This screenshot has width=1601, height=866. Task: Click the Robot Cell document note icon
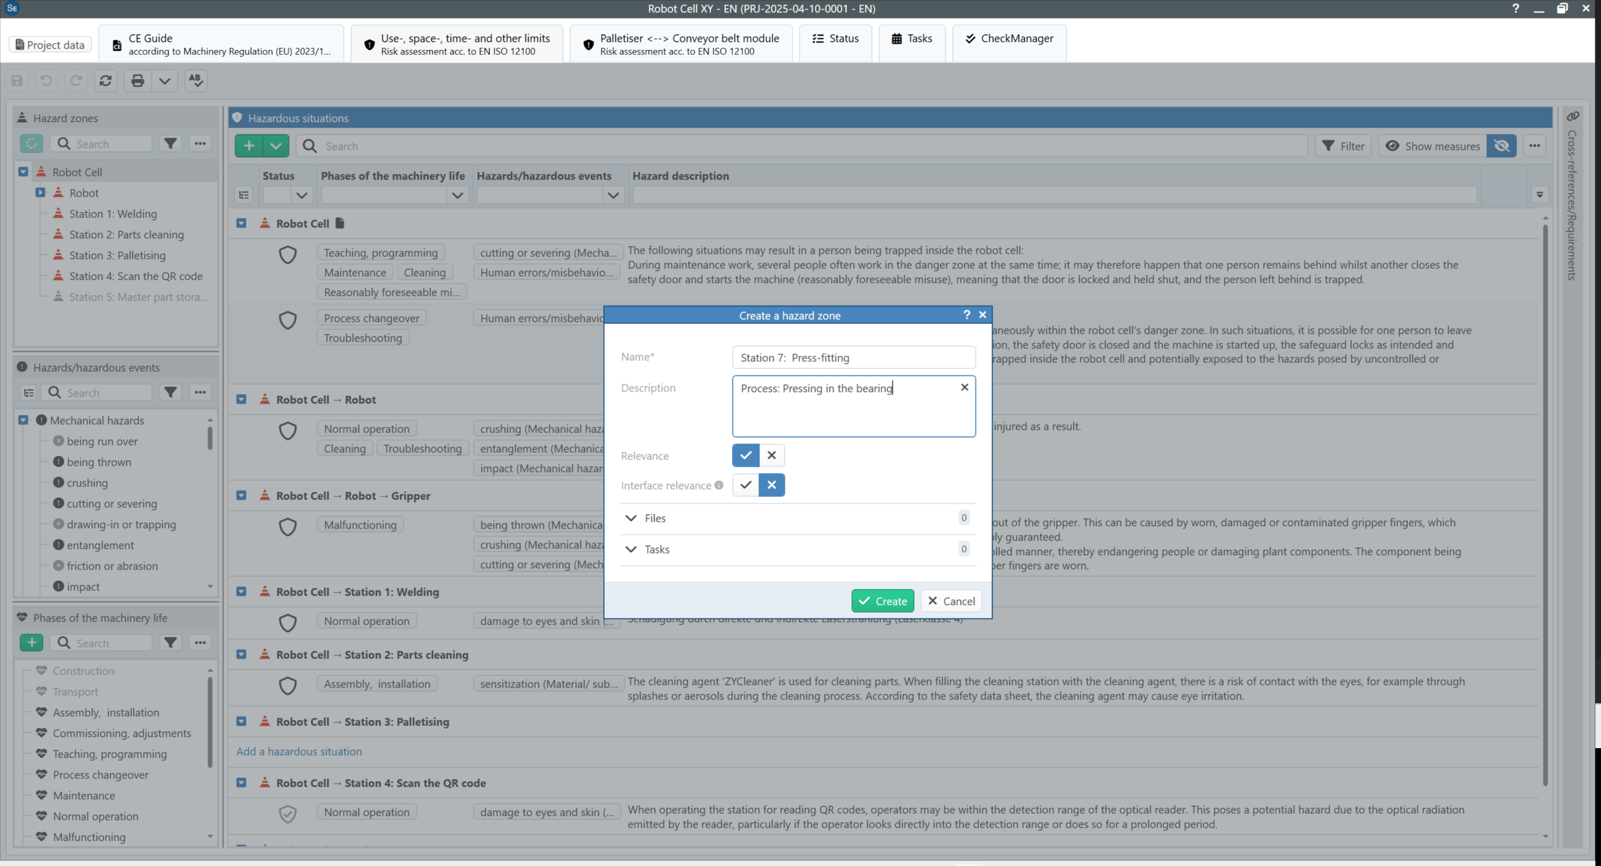pos(340,223)
